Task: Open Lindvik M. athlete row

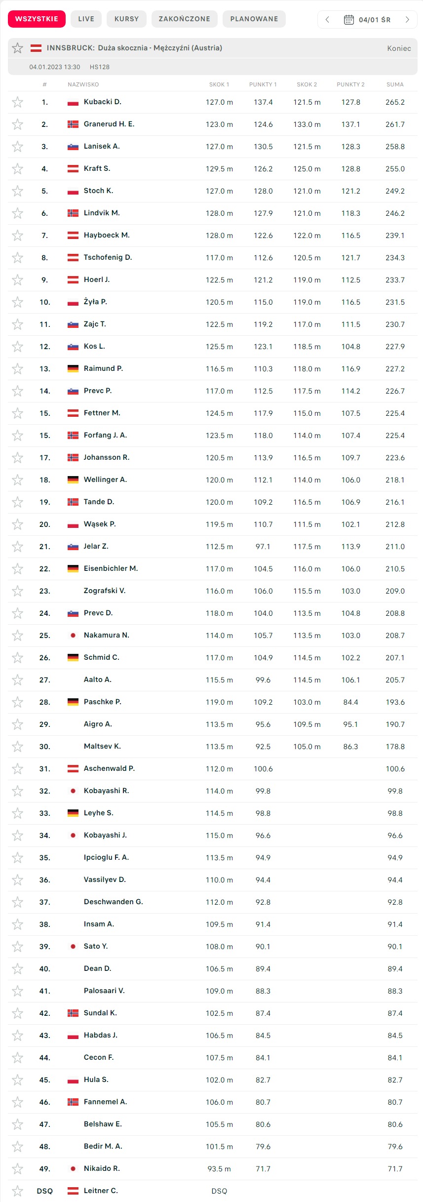Action: coord(102,213)
